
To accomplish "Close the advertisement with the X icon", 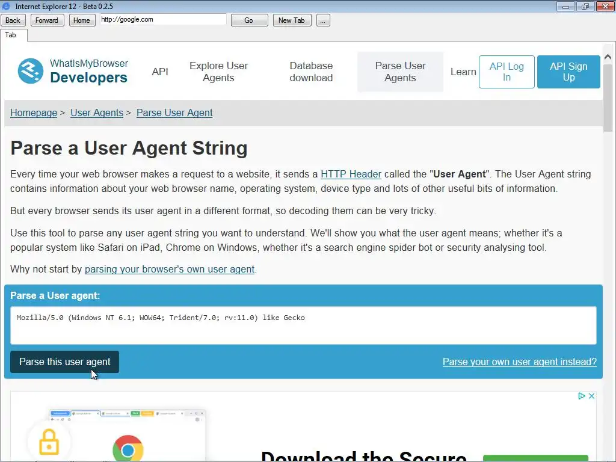I will point(591,396).
